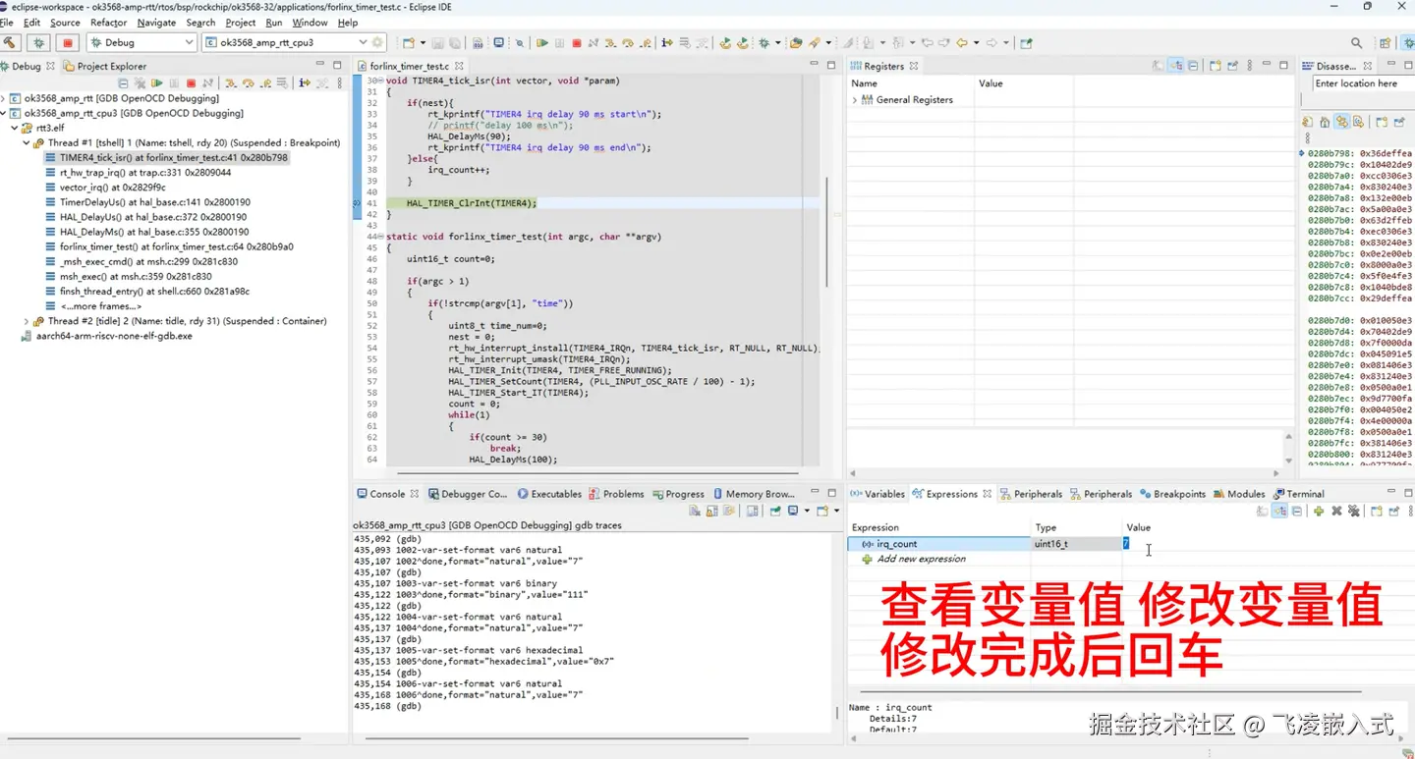Viewport: 1415px width, 759px height.
Task: Click the Build hammer icon in launch bar
Action: tap(10, 42)
